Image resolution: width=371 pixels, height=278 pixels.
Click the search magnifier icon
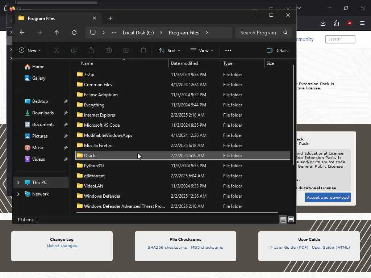[285, 33]
